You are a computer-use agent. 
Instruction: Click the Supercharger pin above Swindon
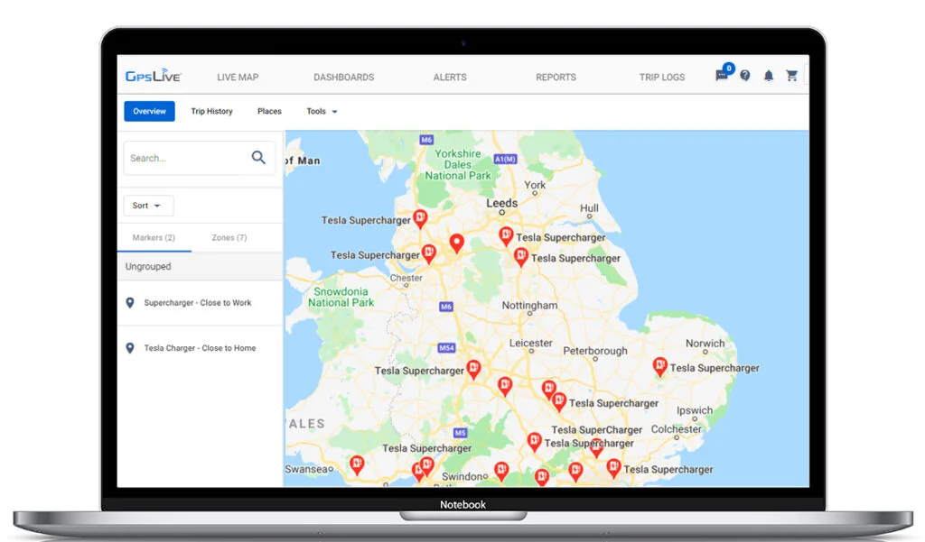(501, 470)
